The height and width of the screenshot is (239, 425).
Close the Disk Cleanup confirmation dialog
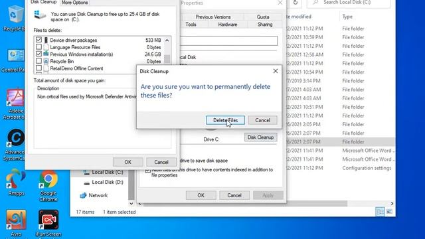point(276,71)
